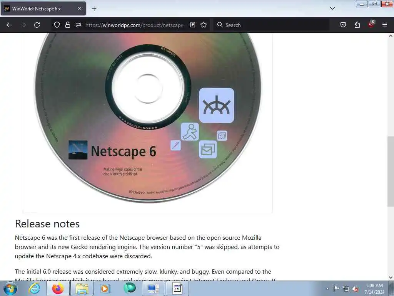Open the computer monitor taskbar application
Viewport: 394px width, 296px height.
pyautogui.click(x=154, y=288)
